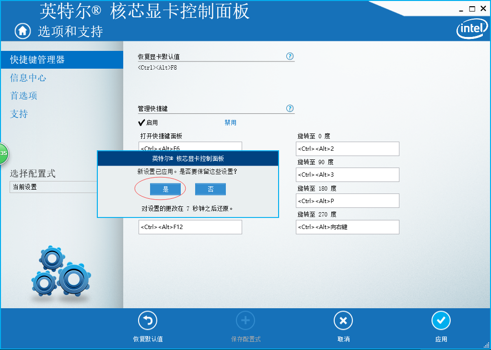Click the 保存配置式 plus icon

[245, 321]
